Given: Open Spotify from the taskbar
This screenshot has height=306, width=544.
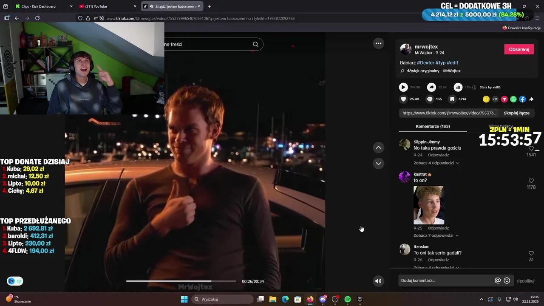Looking at the screenshot, I should 347,299.
